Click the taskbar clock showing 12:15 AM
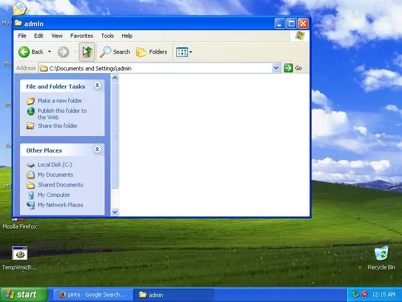 click(383, 294)
